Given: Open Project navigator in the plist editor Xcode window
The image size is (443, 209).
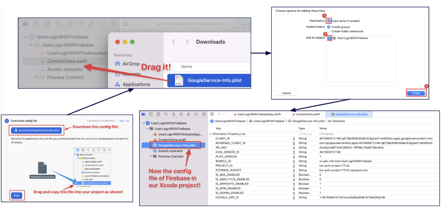Looking at the screenshot, I should tap(143, 114).
